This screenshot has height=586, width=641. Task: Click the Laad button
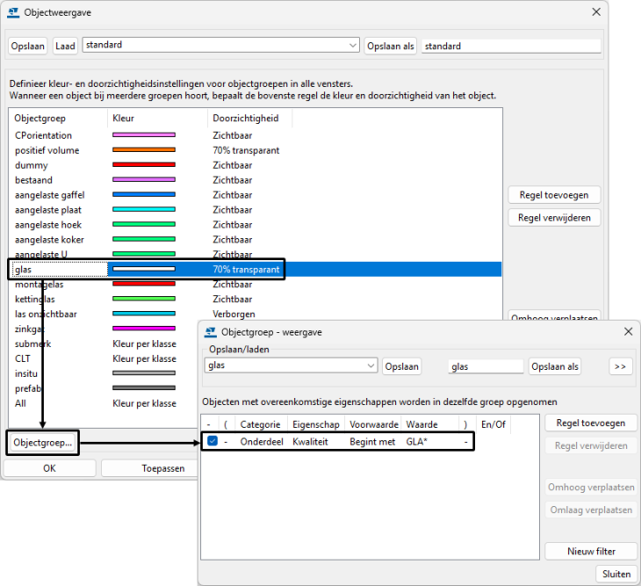pyautogui.click(x=65, y=46)
